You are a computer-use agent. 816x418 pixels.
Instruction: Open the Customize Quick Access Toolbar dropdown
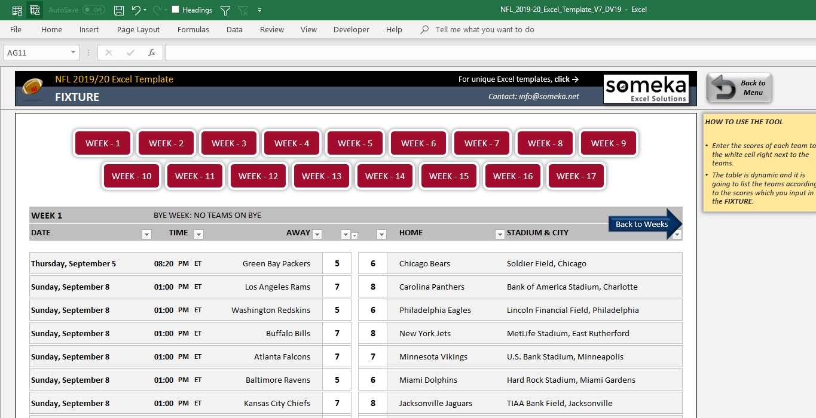pyautogui.click(x=259, y=10)
